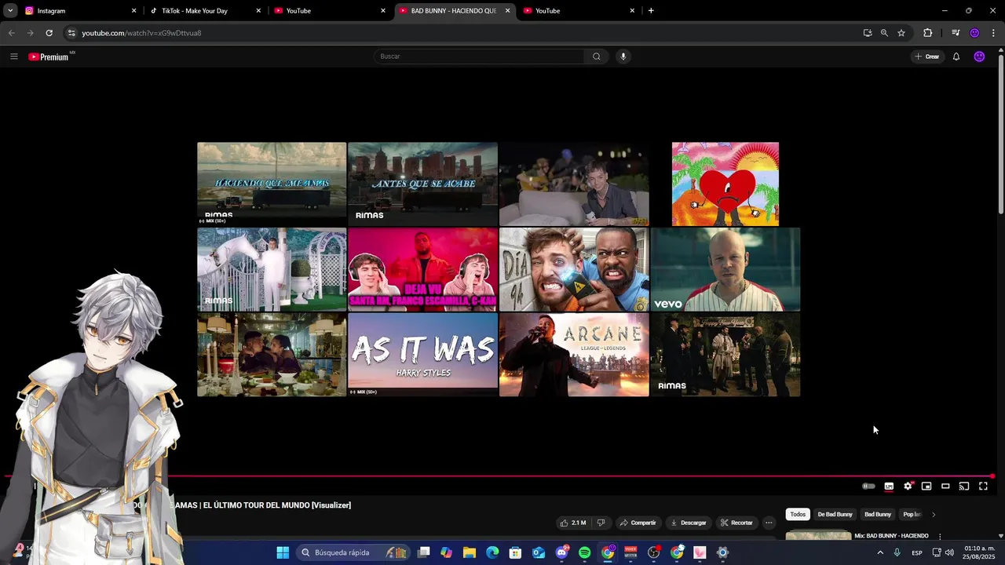This screenshot has height=565, width=1005.
Task: Open more actions ellipsis menu
Action: pyautogui.click(x=769, y=523)
